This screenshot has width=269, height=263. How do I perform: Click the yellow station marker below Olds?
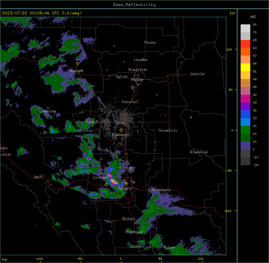click(121, 130)
